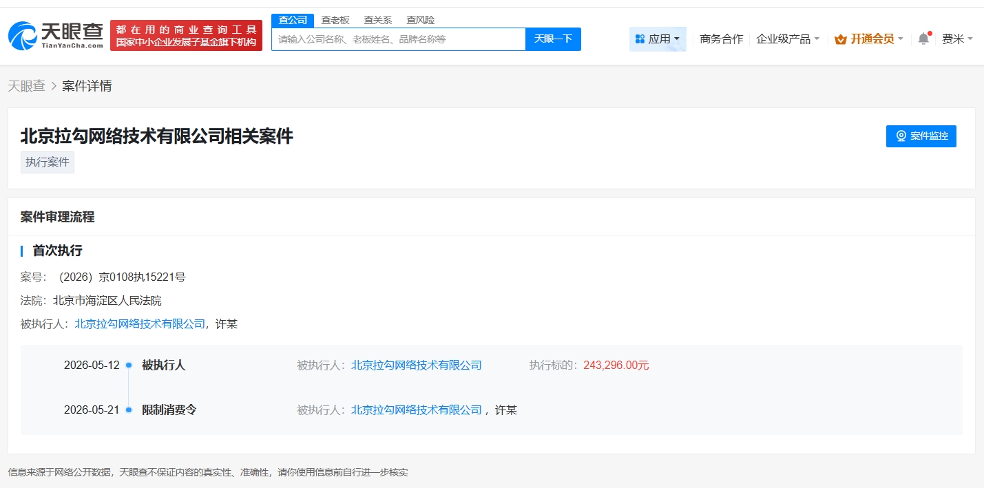984x488 pixels.
Task: Expand the 开通会员 dropdown menu
Action: pos(869,39)
